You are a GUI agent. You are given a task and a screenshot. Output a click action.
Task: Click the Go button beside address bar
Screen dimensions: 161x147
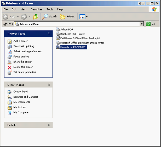pyautogui.click(x=151, y=24)
